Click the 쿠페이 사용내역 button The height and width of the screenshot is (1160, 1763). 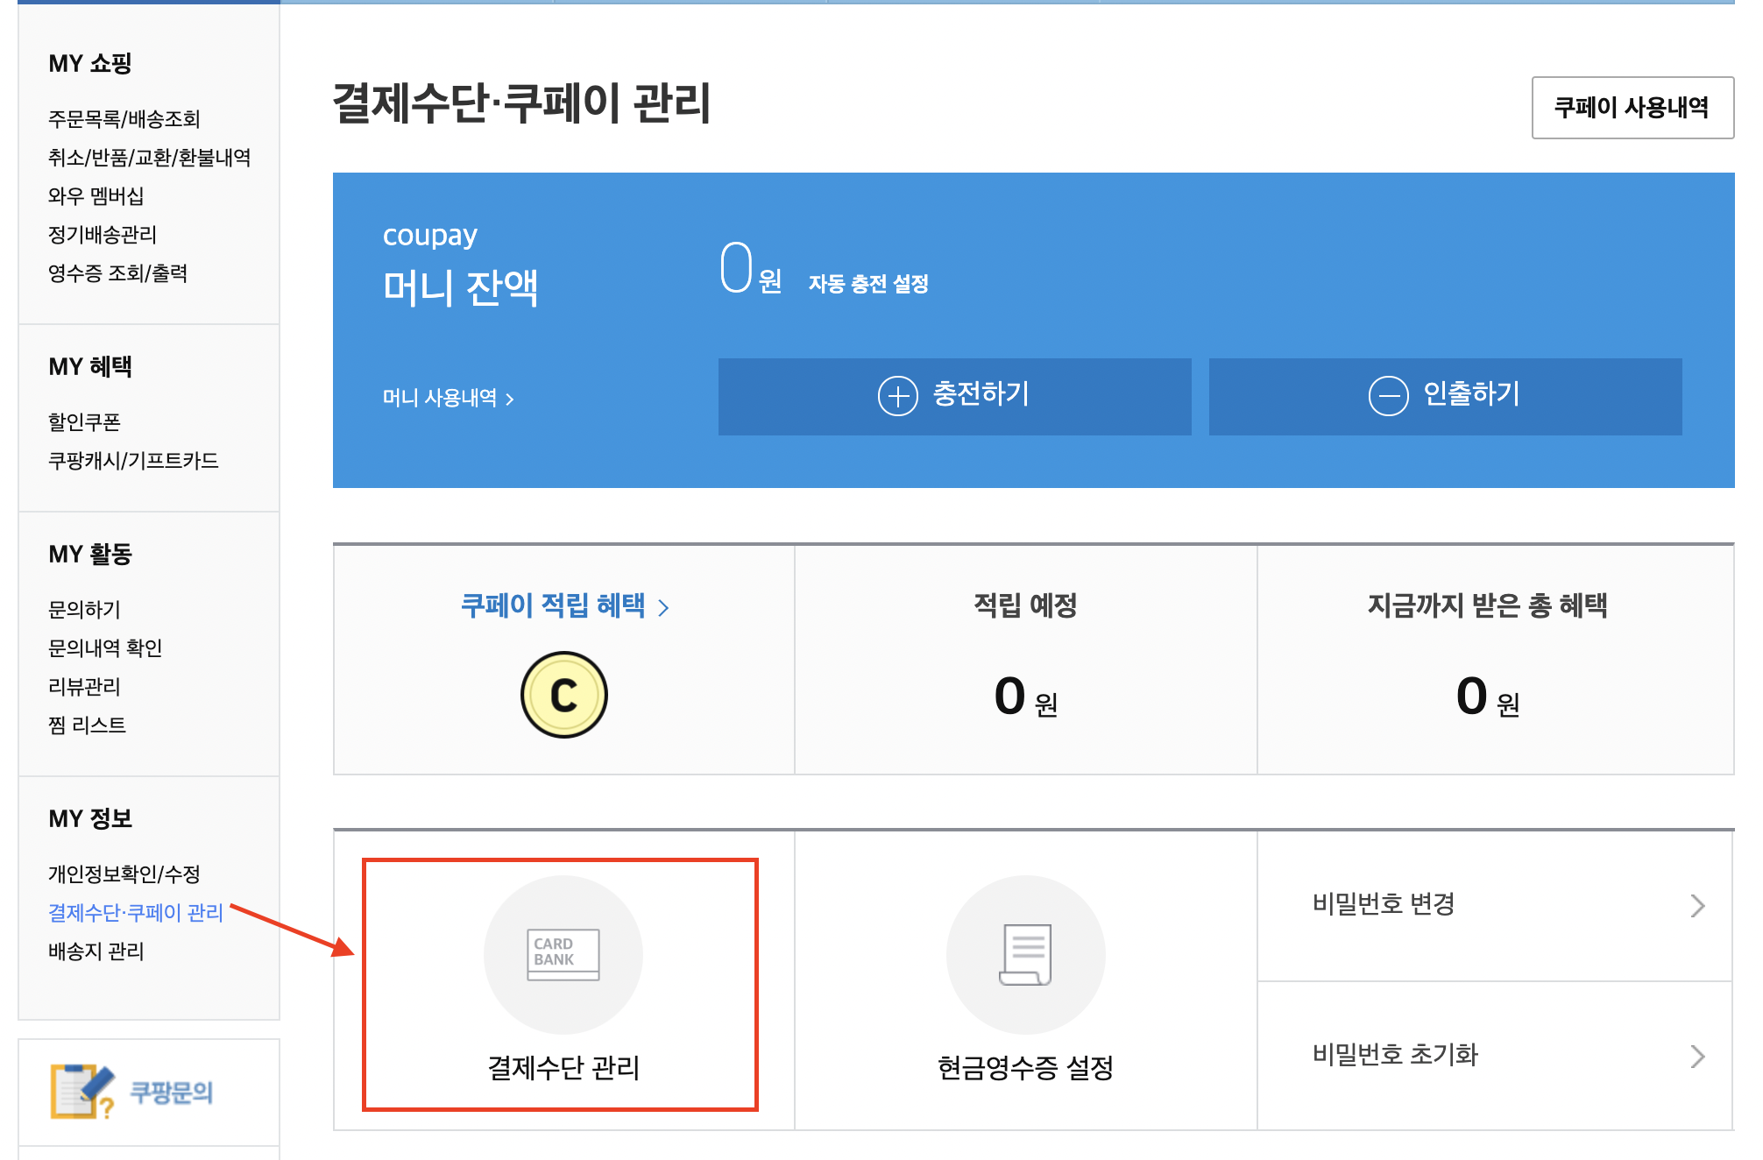(x=1632, y=107)
